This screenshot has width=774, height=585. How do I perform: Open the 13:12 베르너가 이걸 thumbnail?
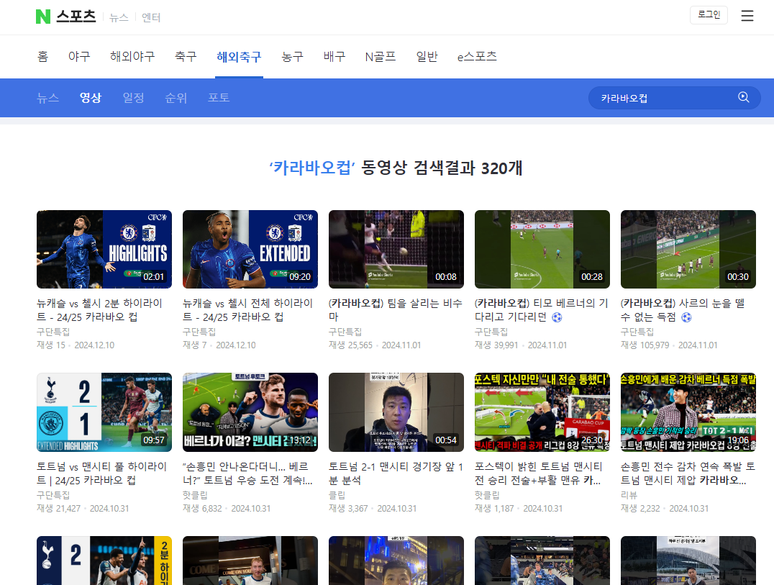250,412
